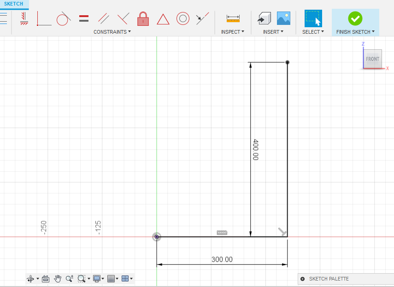The image size is (394, 287).
Task: Click the Insert Canvas image icon
Action: [283, 18]
